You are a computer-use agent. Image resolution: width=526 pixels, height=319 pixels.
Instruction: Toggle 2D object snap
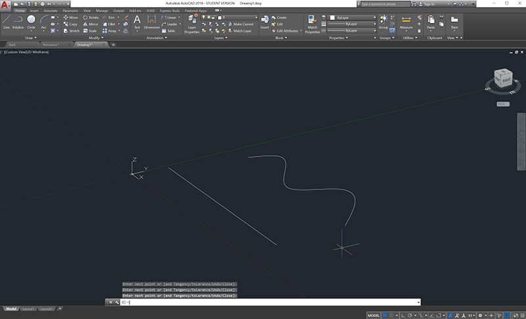pyautogui.click(x=439, y=315)
